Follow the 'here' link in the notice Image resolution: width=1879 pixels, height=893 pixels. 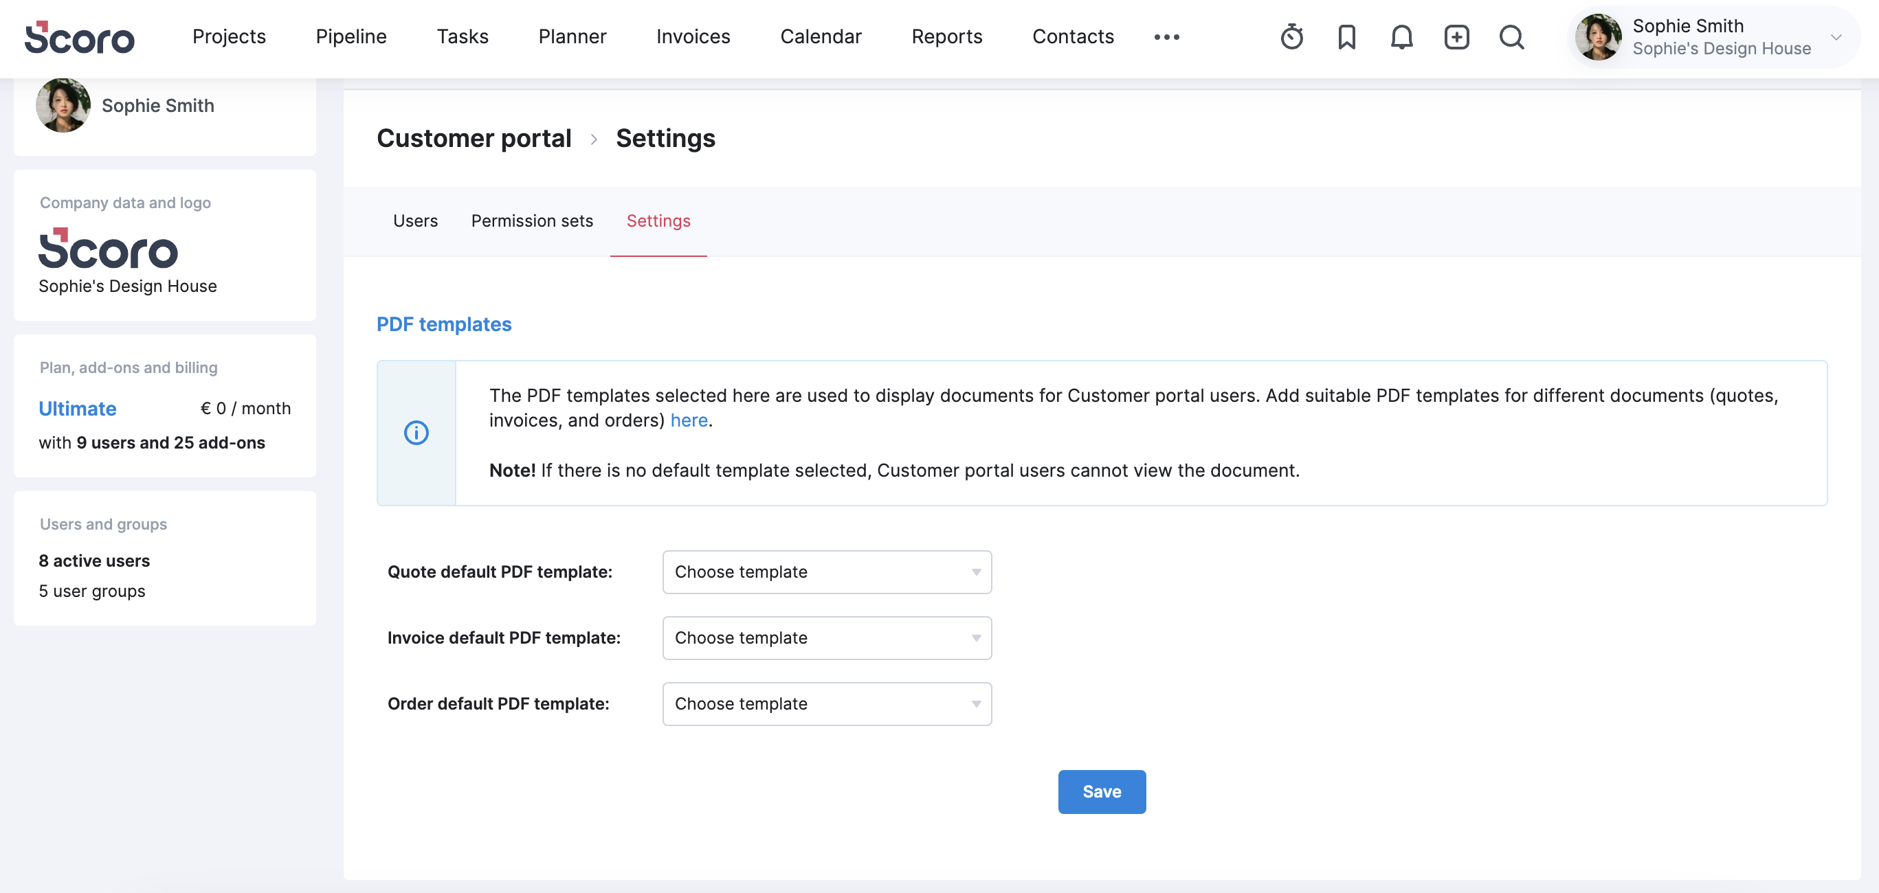[689, 420]
